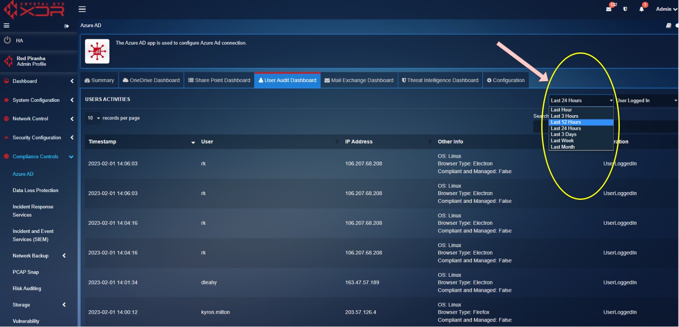This screenshot has height=327, width=679.
Task: Select Last 3 Hours option
Action: click(581, 116)
